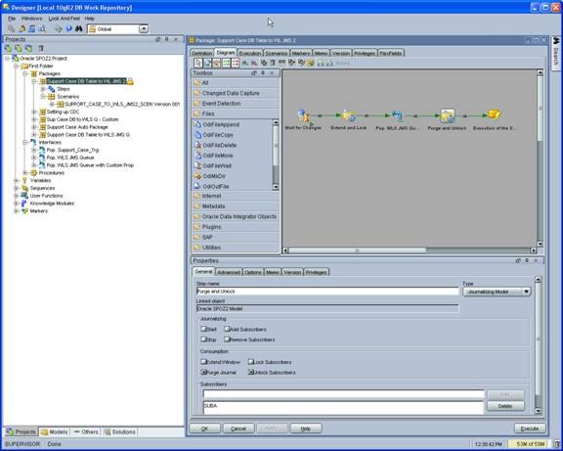
Task: Click the pin icon in Projects panel header
Action: pyautogui.click(x=166, y=39)
